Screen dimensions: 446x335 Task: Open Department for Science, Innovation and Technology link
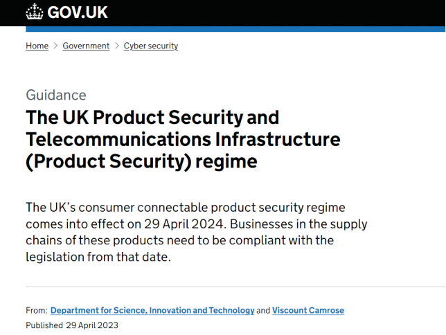coord(152,310)
